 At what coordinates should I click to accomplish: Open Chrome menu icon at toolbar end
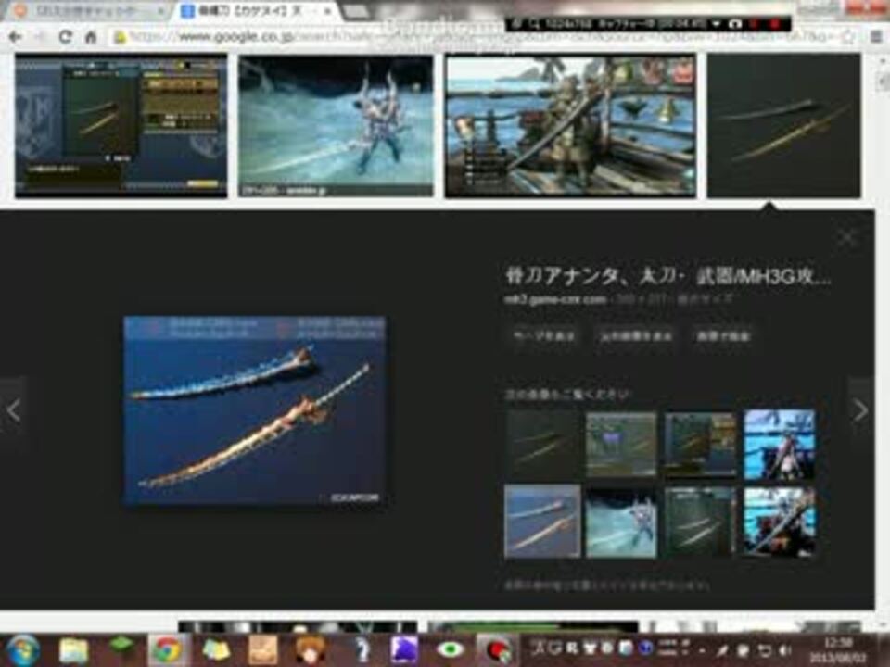(x=878, y=37)
